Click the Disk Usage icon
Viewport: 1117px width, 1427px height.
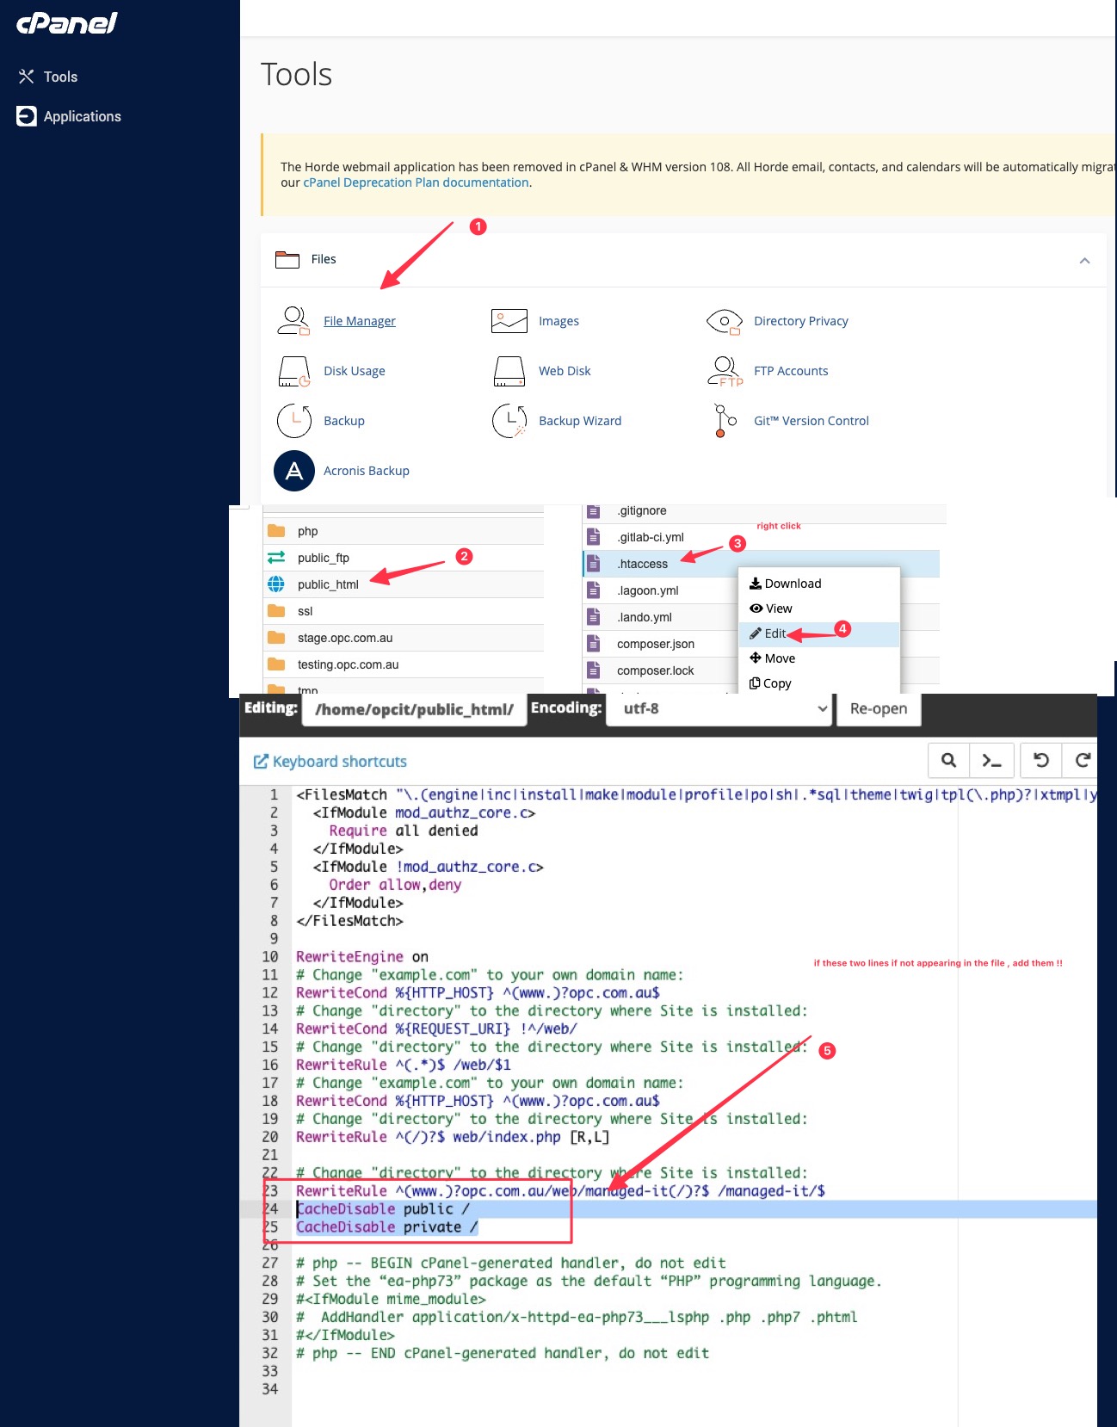click(293, 371)
